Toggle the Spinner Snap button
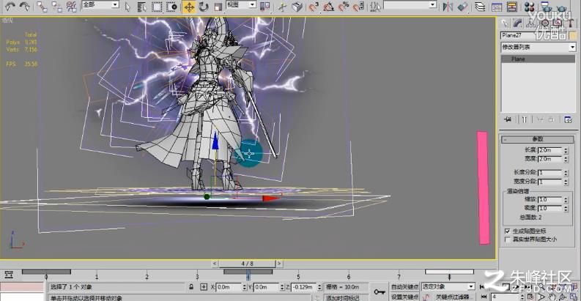 pyautogui.click(x=358, y=7)
